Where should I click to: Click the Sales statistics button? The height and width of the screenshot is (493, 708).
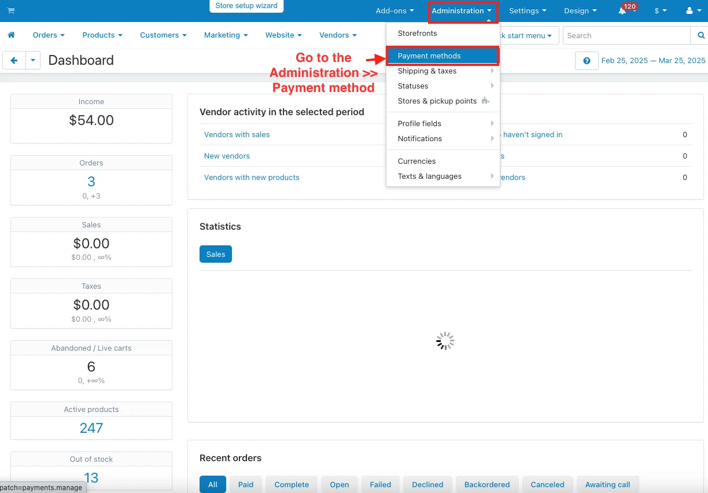coord(216,254)
